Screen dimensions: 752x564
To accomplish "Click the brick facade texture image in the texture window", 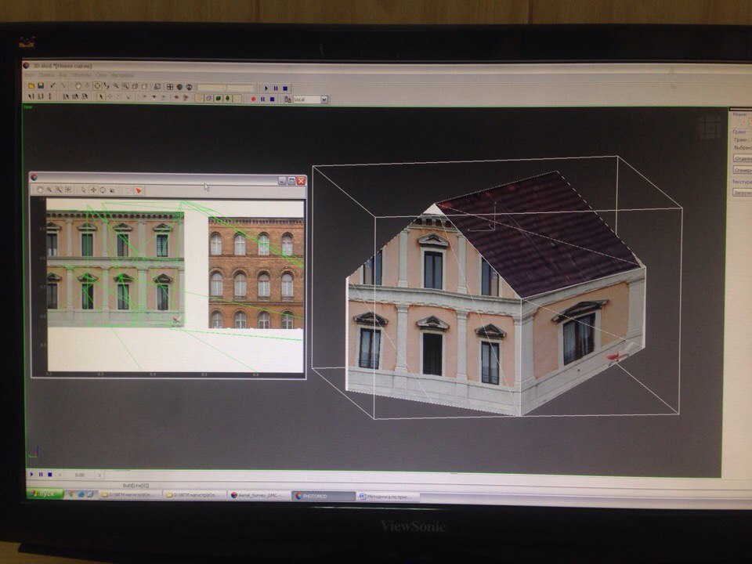I will pyautogui.click(x=256, y=273).
